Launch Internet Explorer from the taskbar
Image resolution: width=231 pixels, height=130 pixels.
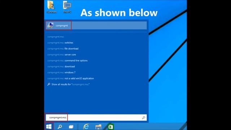pos(86,127)
